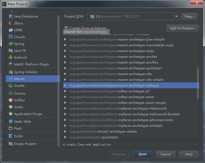This screenshot has width=205, height=163.
Task: Select myfaces-archetype-jsfcomponents row
Action: (x=131, y=120)
